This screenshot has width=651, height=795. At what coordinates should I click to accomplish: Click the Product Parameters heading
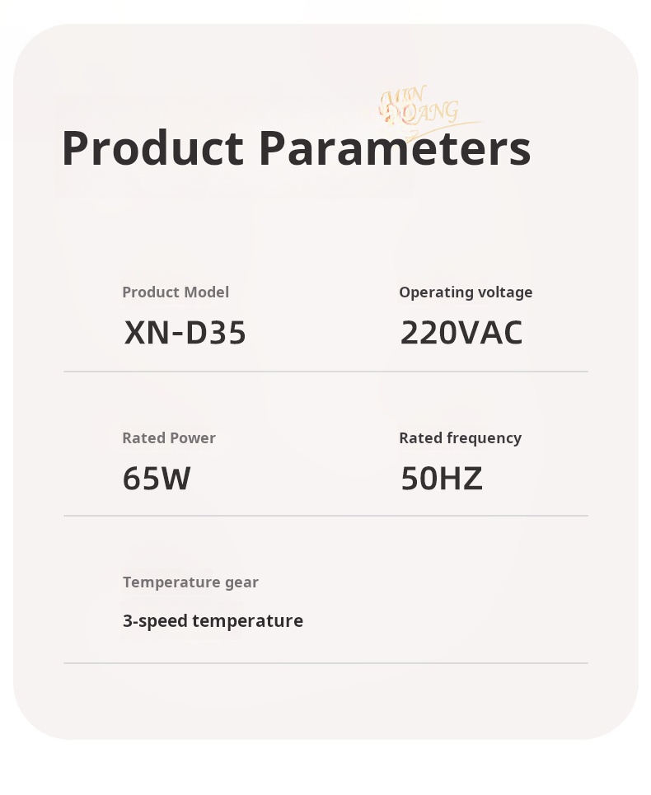[x=296, y=148]
